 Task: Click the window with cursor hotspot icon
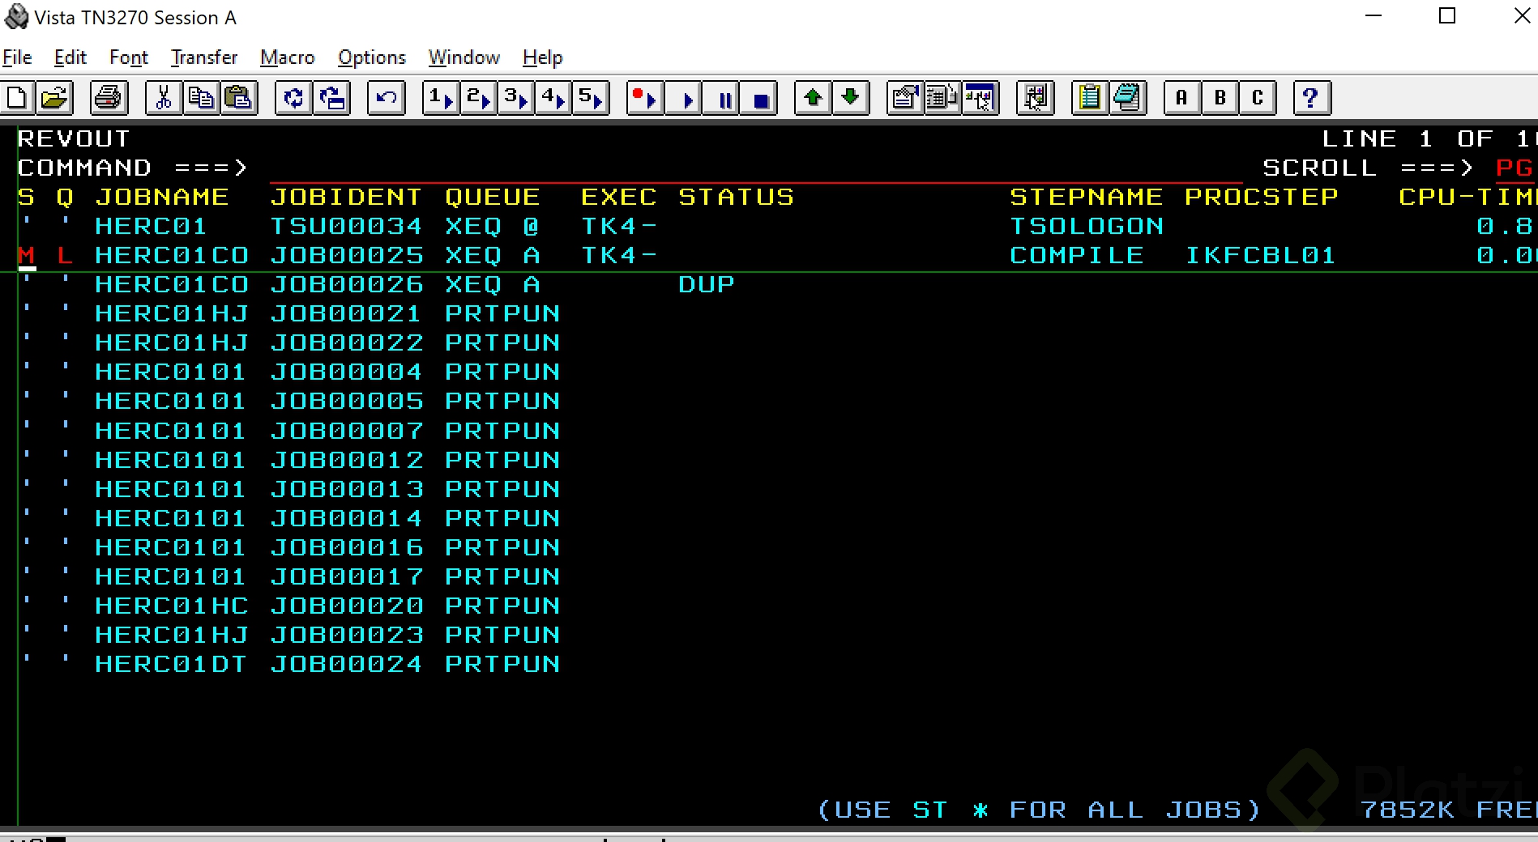pos(980,99)
